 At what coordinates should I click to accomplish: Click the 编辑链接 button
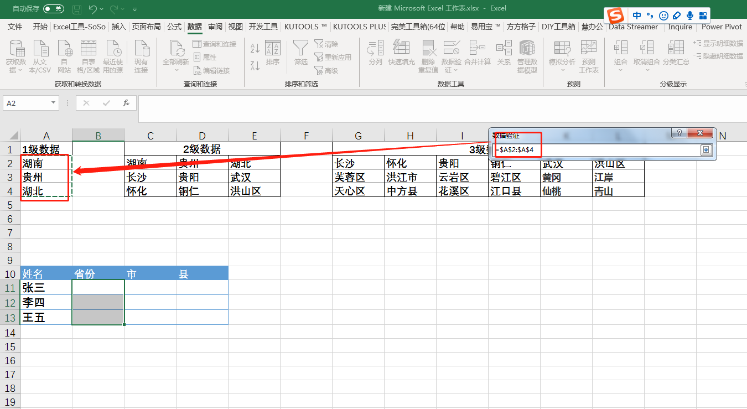(211, 70)
